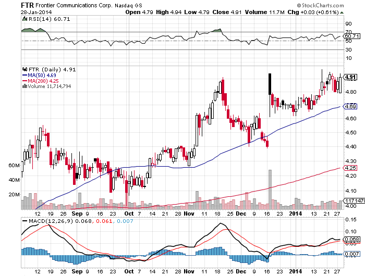Click the 0.068 MACD value tag
This screenshot has height=276, width=365.
click(x=352, y=240)
